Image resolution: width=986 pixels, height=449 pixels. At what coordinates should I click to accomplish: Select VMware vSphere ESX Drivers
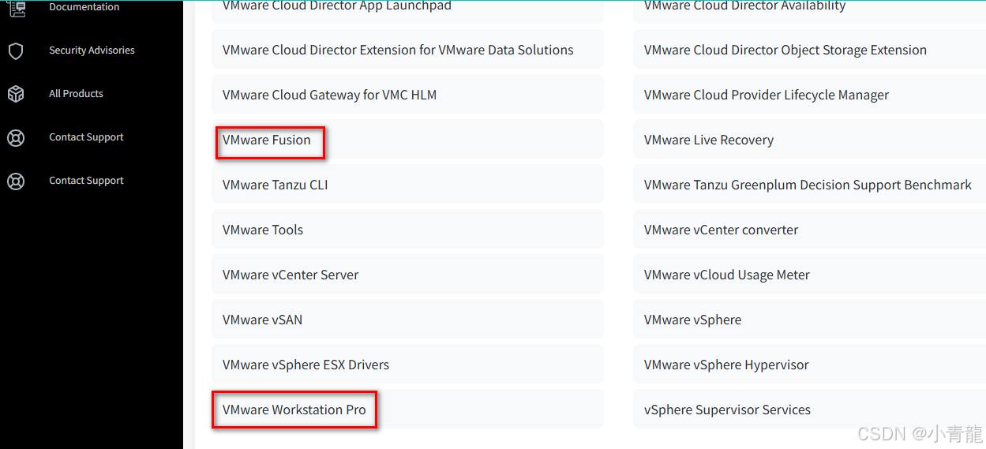coord(407,365)
